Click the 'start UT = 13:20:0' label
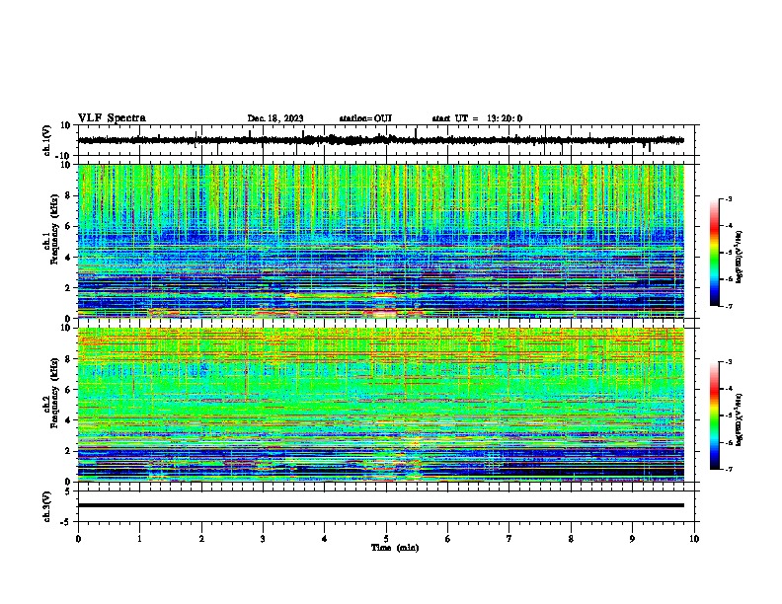782x604 pixels. click(x=477, y=118)
